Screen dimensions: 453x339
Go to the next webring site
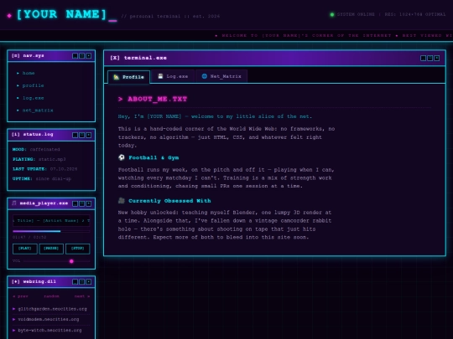tap(82, 296)
